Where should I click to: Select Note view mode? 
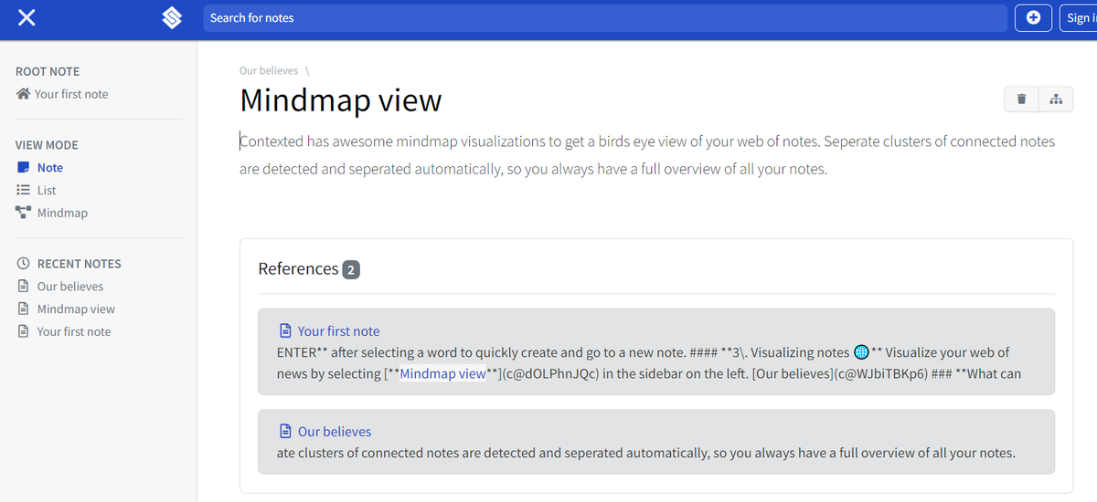coord(50,168)
